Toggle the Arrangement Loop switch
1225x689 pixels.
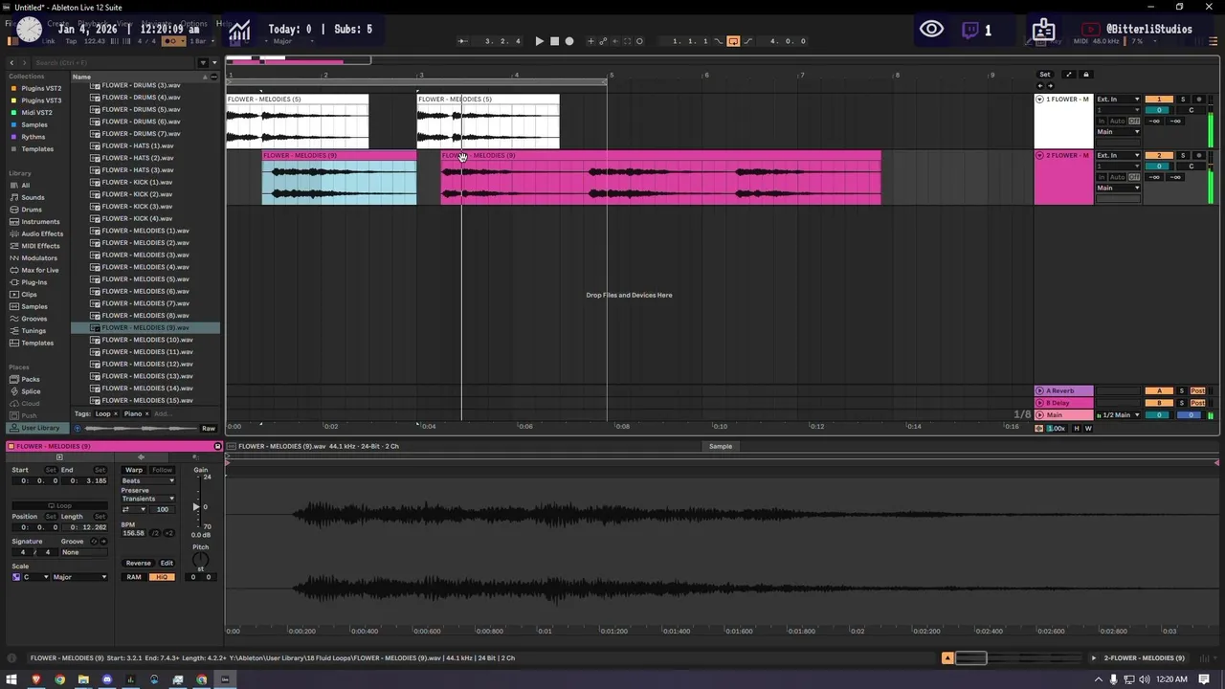coord(733,41)
